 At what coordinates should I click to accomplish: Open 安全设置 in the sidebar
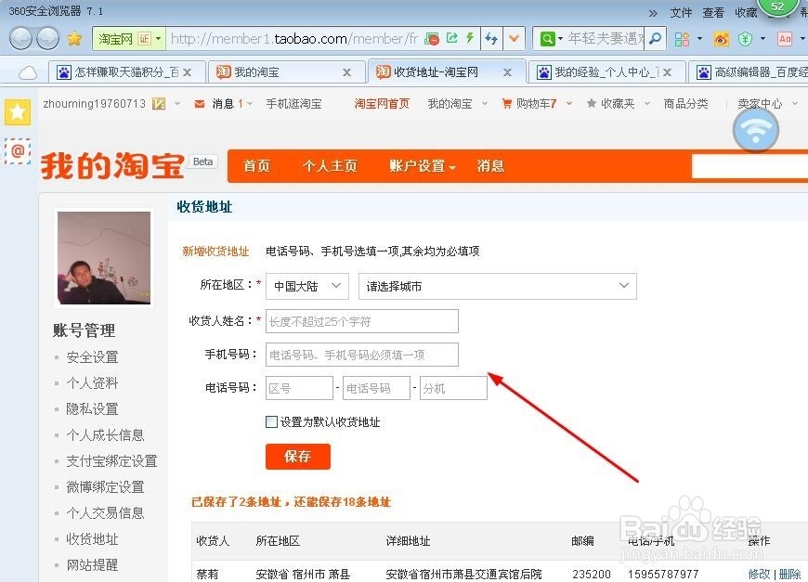point(92,357)
